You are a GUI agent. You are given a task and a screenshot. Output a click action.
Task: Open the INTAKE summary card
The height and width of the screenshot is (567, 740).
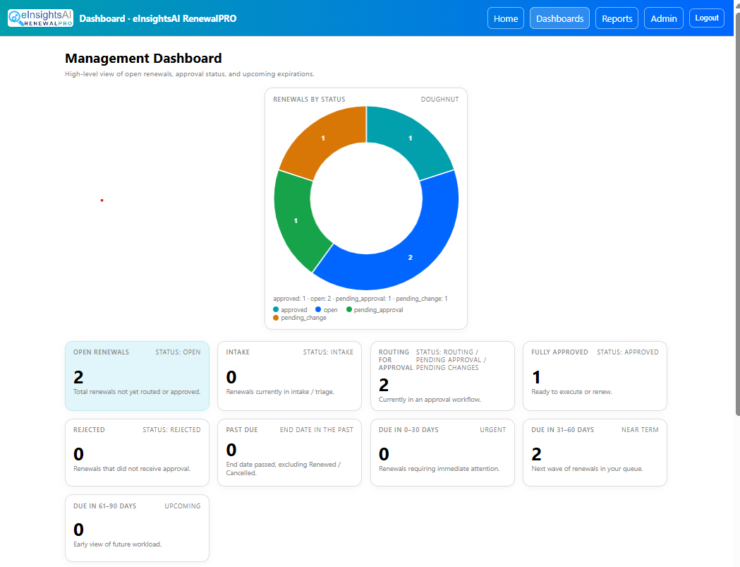click(289, 376)
